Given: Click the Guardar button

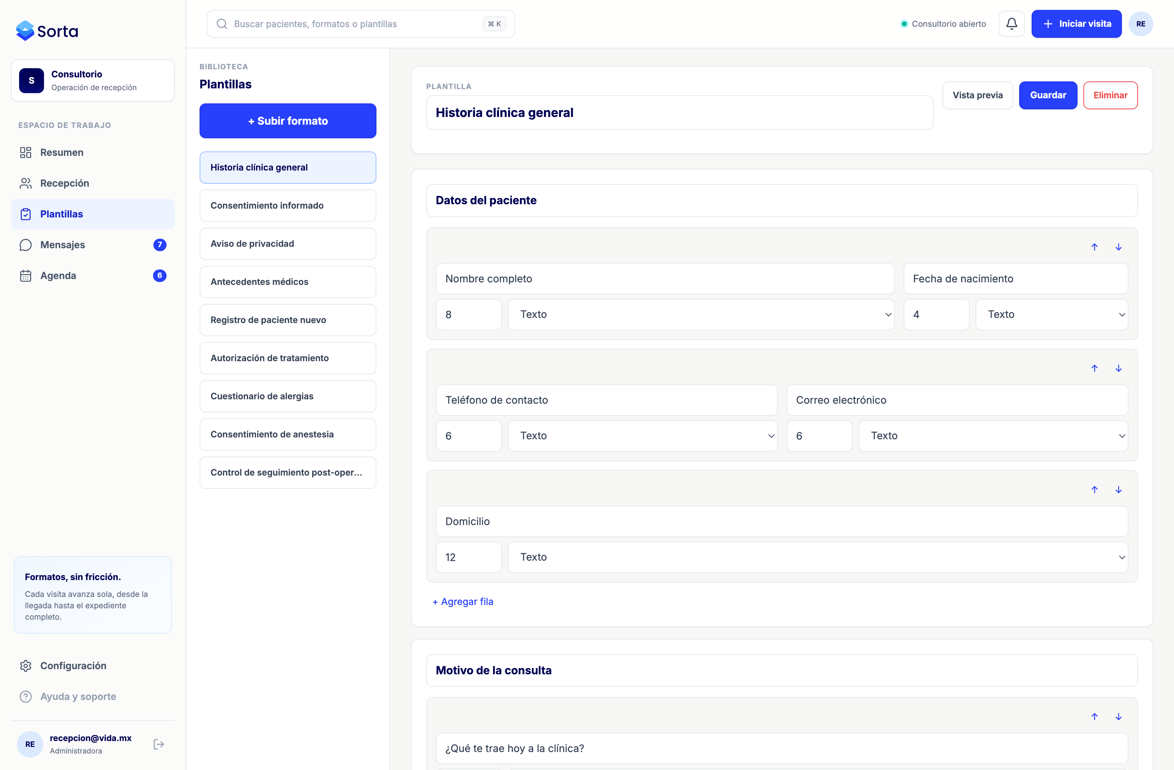Looking at the screenshot, I should coord(1048,95).
